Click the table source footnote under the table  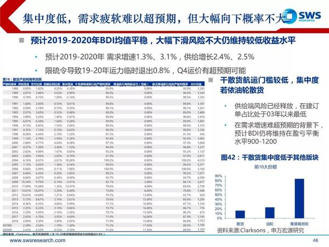coord(54,234)
